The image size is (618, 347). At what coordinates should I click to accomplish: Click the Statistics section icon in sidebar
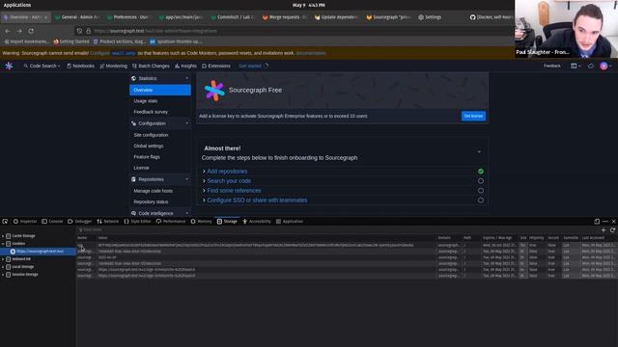tap(133, 78)
